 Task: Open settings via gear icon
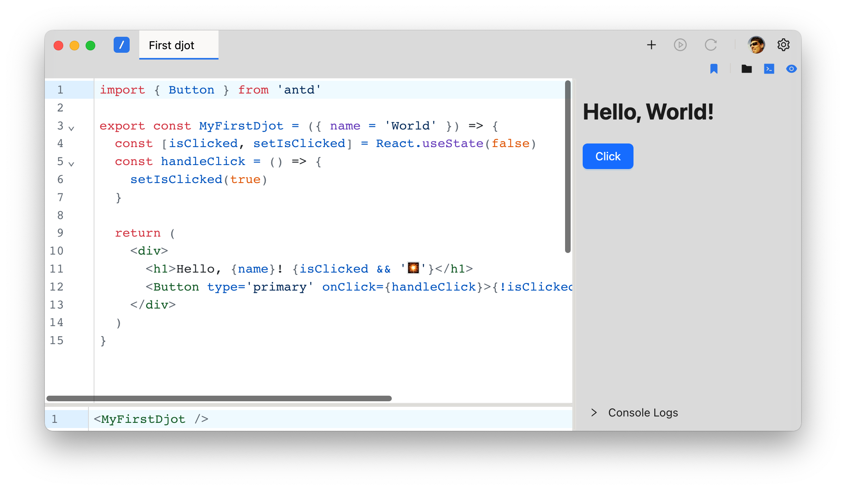[x=783, y=45]
